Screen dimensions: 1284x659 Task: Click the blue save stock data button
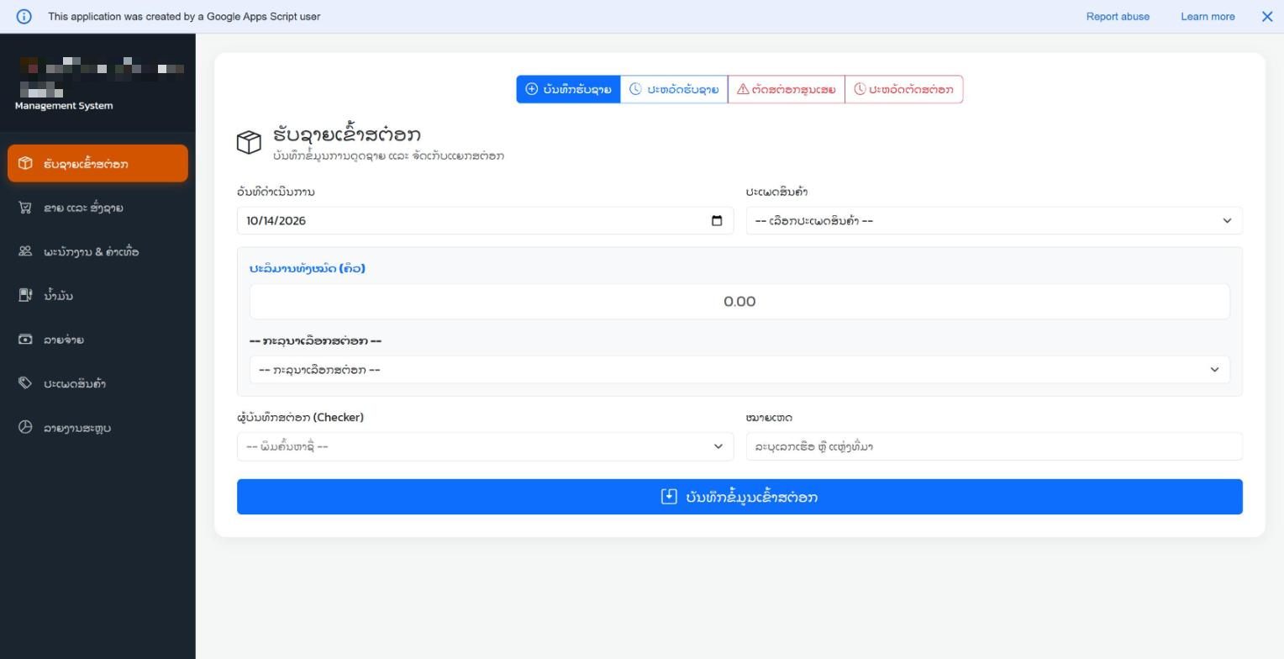[x=739, y=497]
